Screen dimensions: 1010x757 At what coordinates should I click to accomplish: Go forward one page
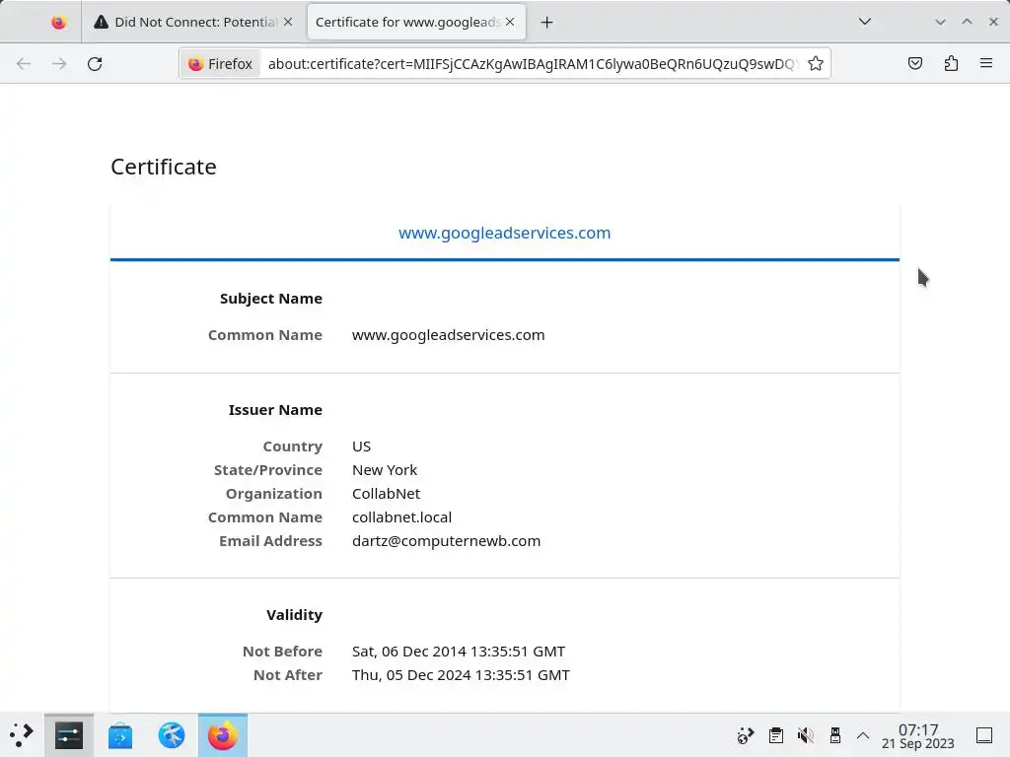click(x=59, y=63)
